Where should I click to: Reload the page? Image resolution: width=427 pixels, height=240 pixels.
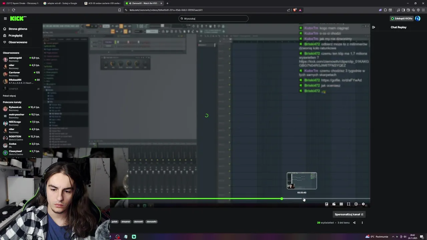13,10
